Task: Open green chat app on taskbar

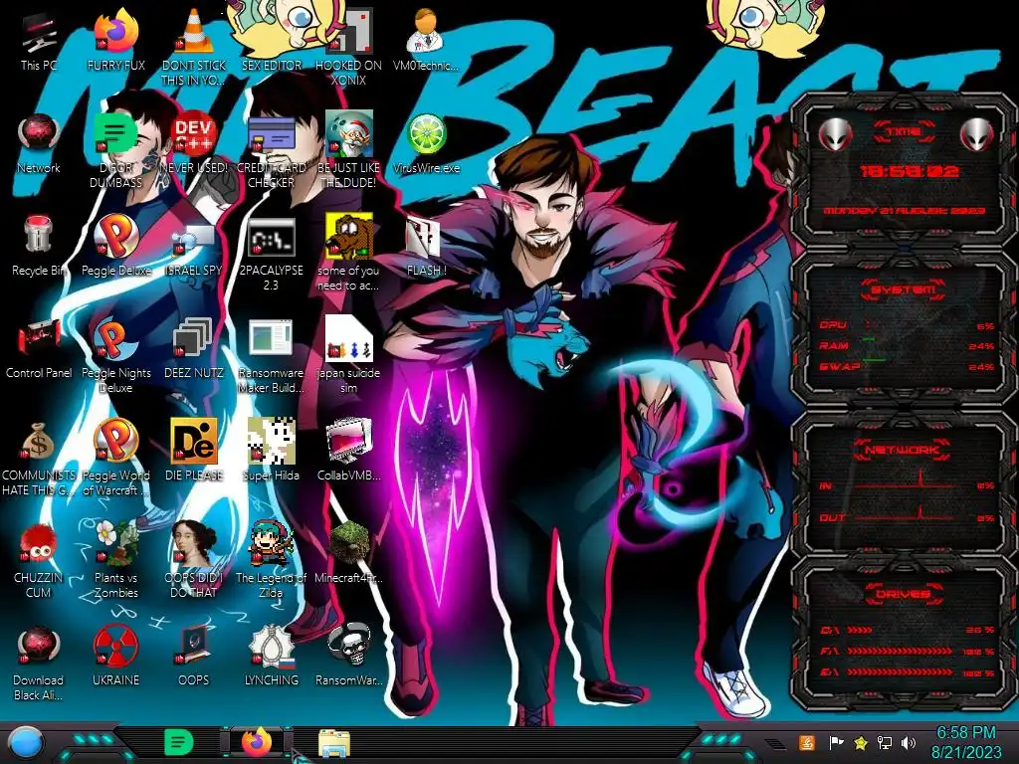Action: click(x=178, y=742)
